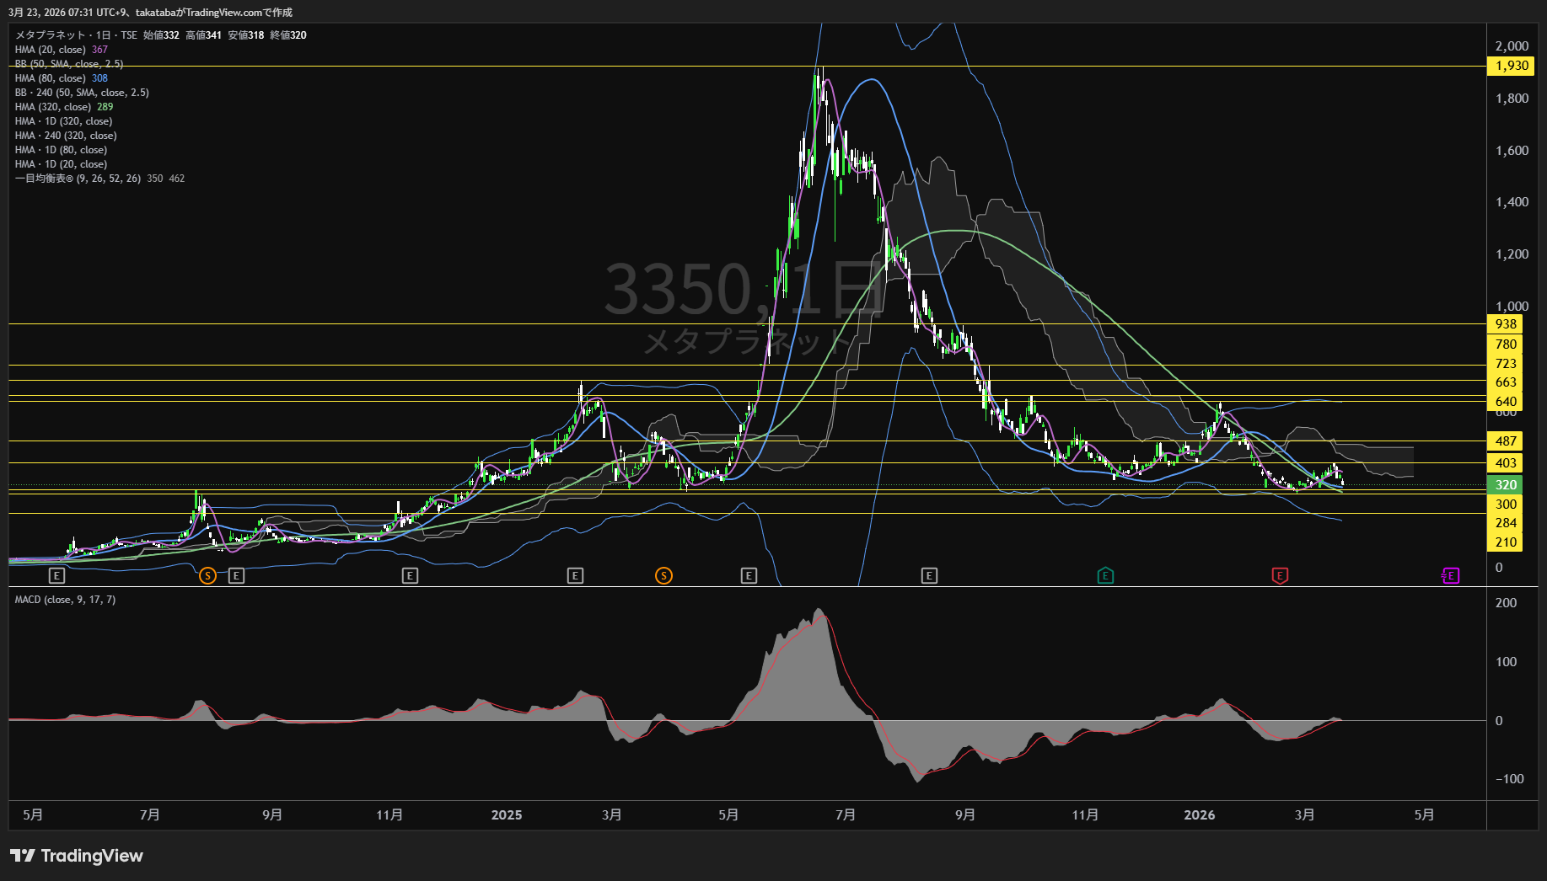Click the TradingView logo
This screenshot has width=1547, height=881.
tap(77, 856)
